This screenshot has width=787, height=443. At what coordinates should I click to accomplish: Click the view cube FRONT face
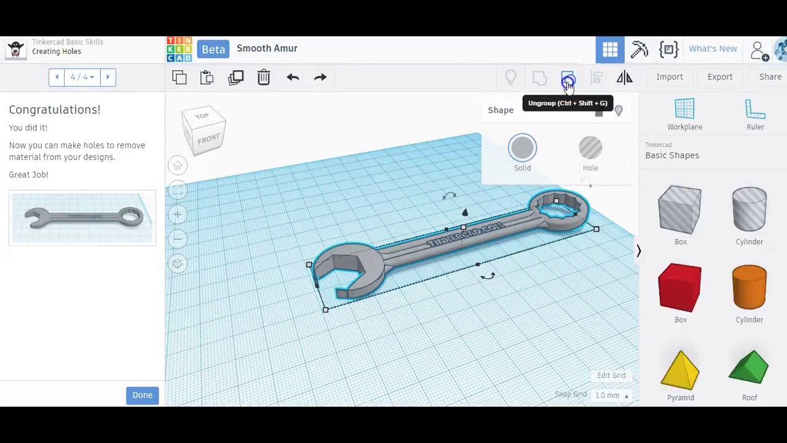pos(208,138)
